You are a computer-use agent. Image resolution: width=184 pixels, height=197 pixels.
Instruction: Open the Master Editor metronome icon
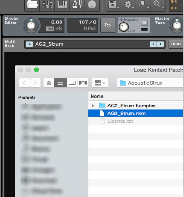[x=77, y=5]
